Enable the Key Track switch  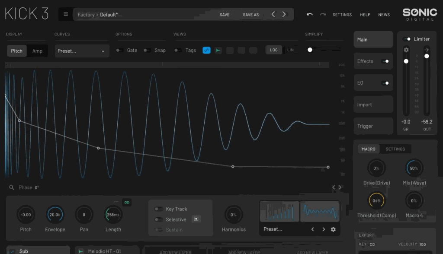158,209
